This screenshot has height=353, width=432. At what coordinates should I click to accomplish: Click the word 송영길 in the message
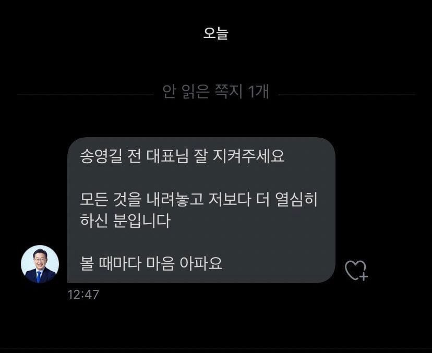pos(101,156)
